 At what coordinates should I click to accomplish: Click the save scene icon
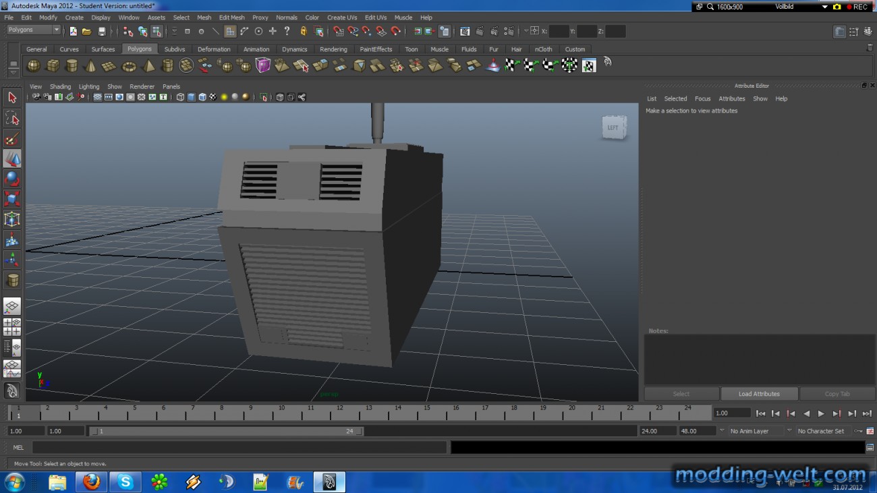pos(102,31)
